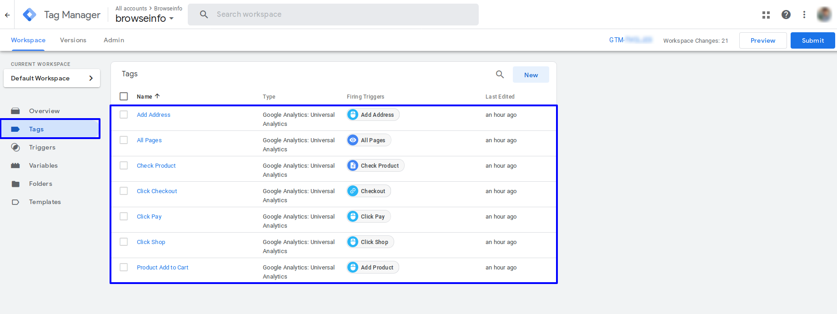Switch to the Workspace tab
Viewport: 837px width, 314px height.
pos(28,40)
